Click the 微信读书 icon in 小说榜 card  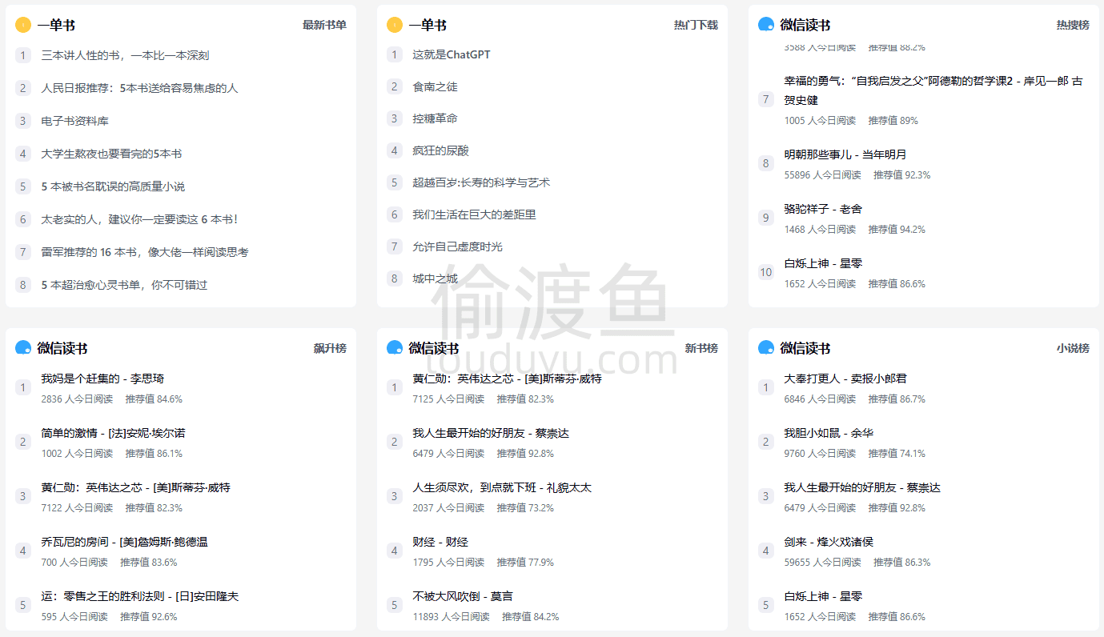point(766,348)
